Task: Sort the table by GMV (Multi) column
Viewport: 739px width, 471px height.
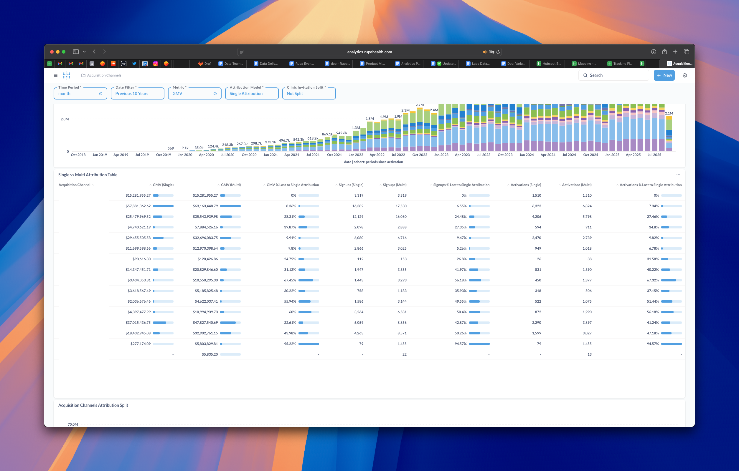Action: pos(230,185)
